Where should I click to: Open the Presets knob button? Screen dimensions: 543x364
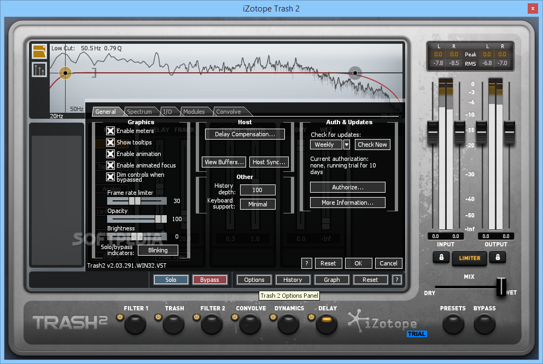click(453, 325)
